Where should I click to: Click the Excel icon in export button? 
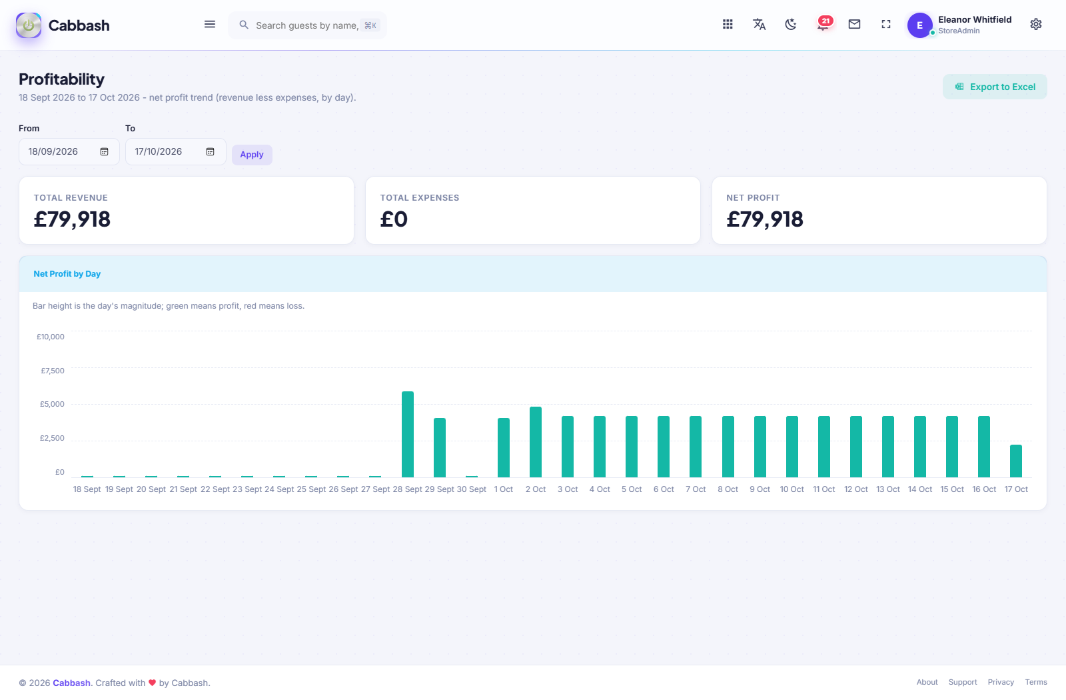pyautogui.click(x=959, y=87)
